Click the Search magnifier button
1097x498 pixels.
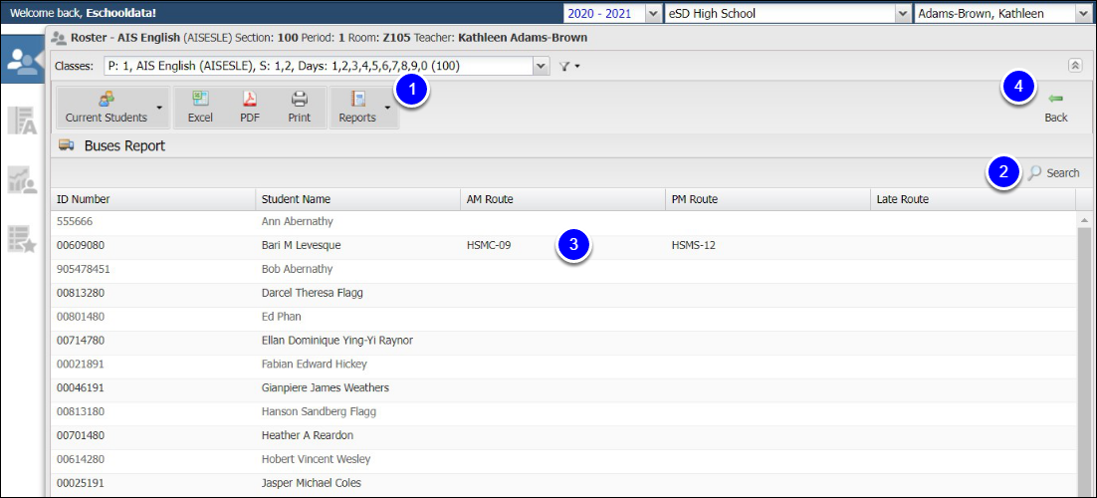click(1053, 173)
